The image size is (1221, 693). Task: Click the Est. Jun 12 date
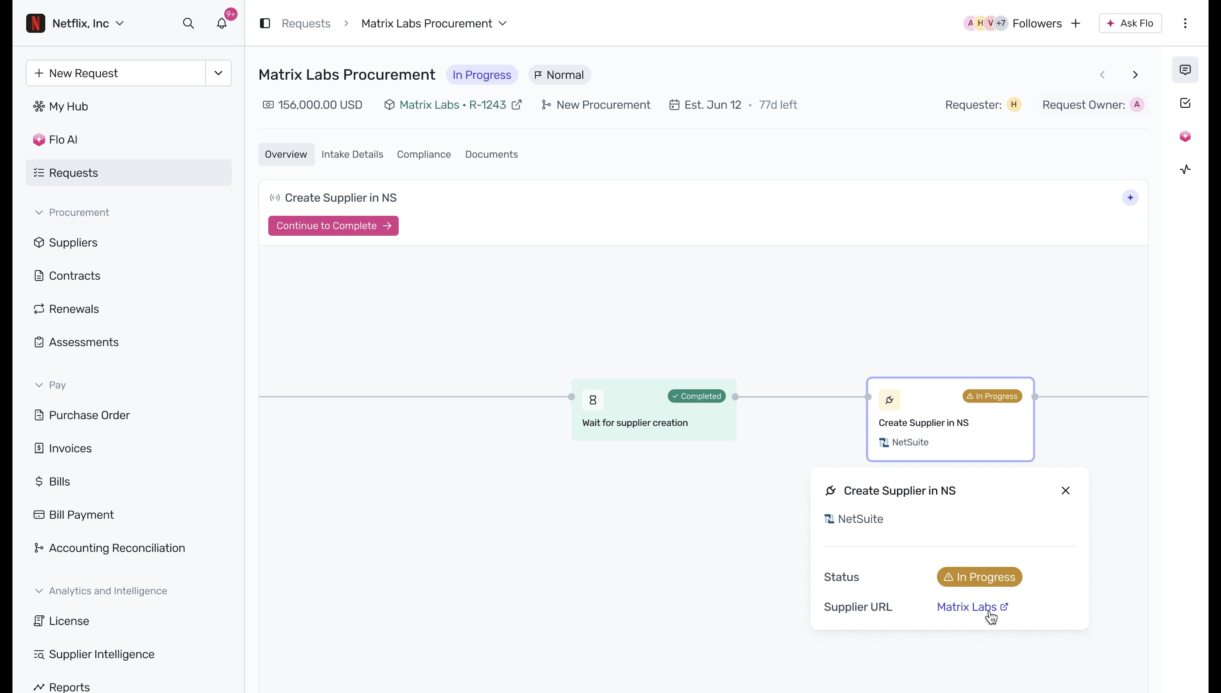(713, 105)
